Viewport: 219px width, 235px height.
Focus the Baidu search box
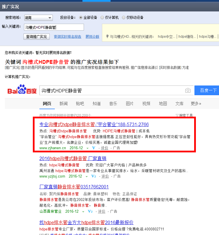[112, 90]
